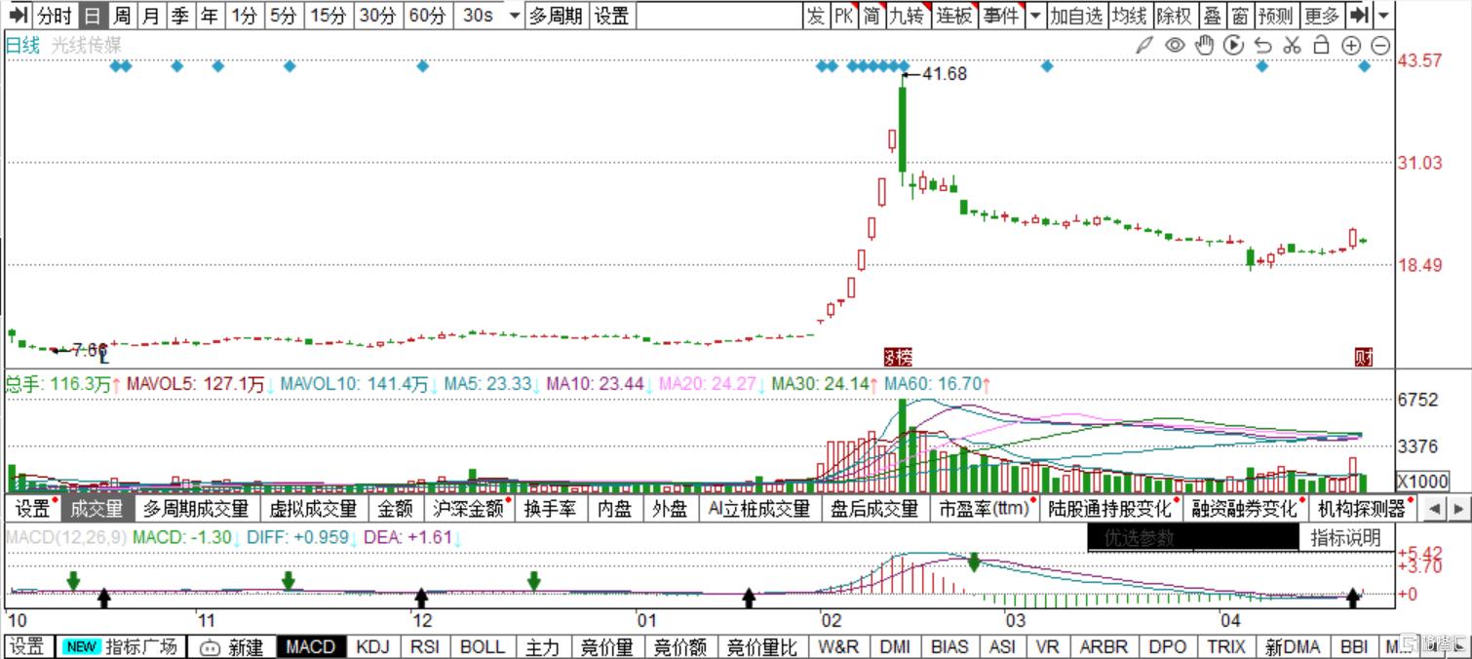The height and width of the screenshot is (659, 1472).
Task: Toggle the 简 simplified mode button
Action: [871, 16]
